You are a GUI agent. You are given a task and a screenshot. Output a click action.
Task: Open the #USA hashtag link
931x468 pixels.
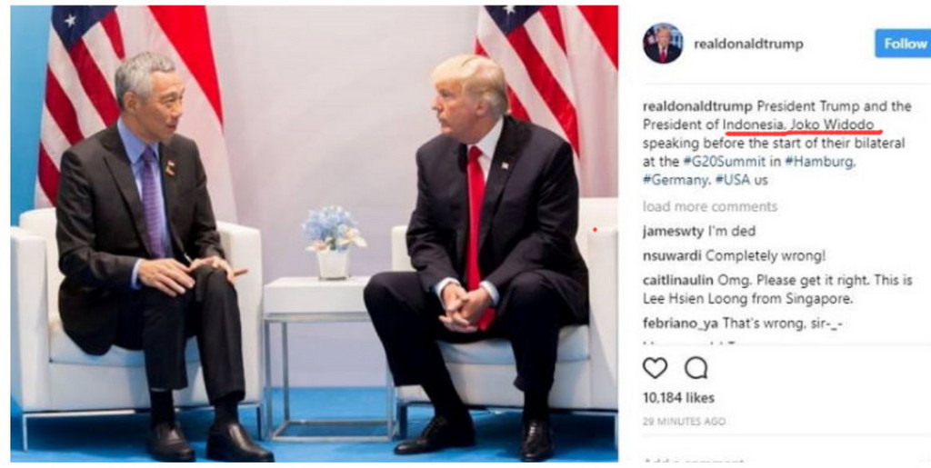pos(733,180)
